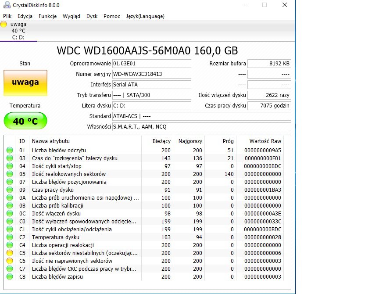This screenshot has height=294, width=379.
Task: Click raw value 00000000033C
Action: click(262, 222)
